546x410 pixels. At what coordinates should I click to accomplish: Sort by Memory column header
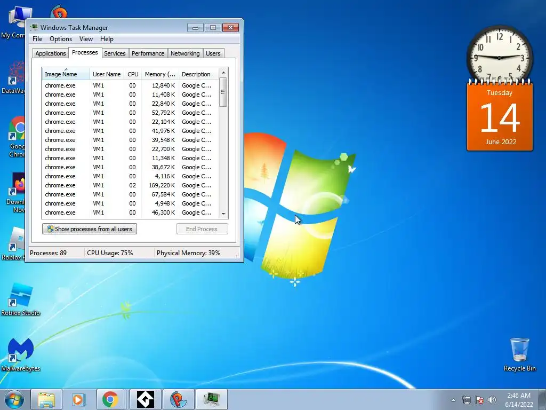pos(160,74)
